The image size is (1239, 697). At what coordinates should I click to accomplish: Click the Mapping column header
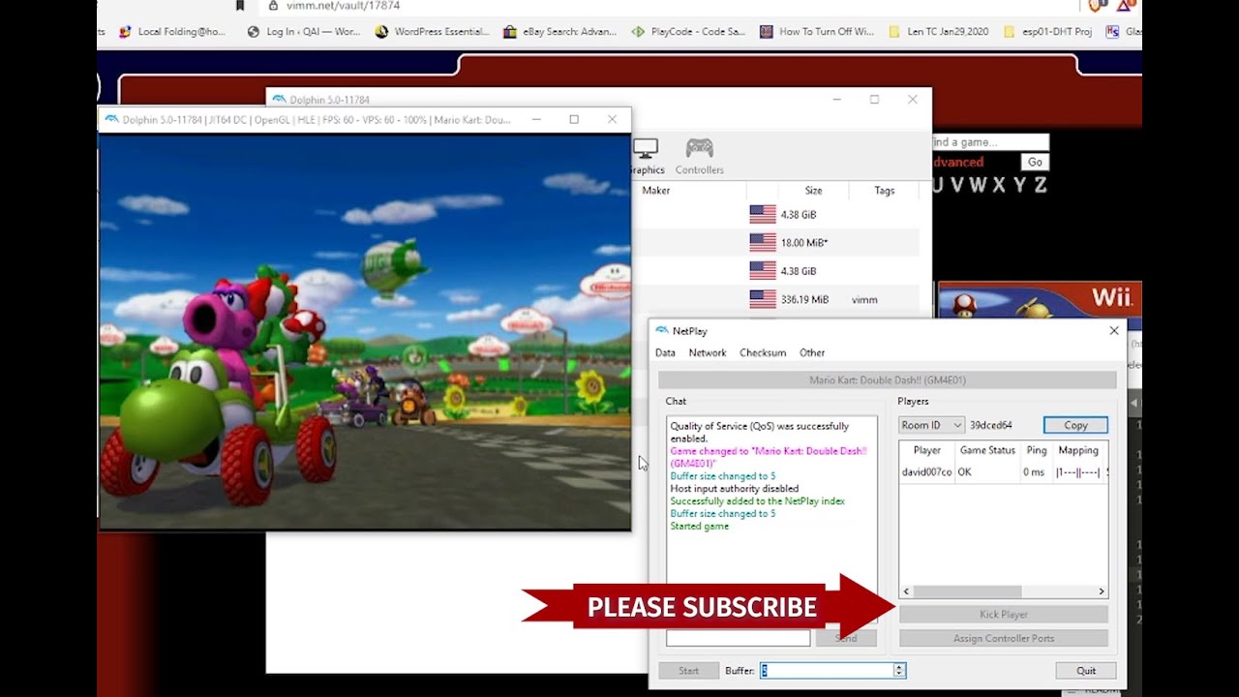point(1078,450)
